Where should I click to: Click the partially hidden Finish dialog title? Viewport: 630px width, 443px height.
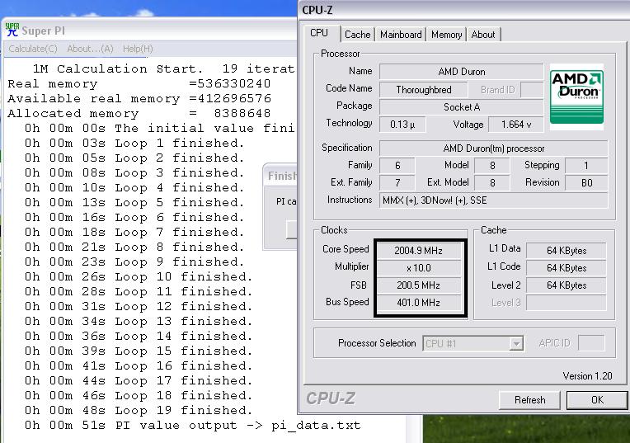tap(282, 176)
